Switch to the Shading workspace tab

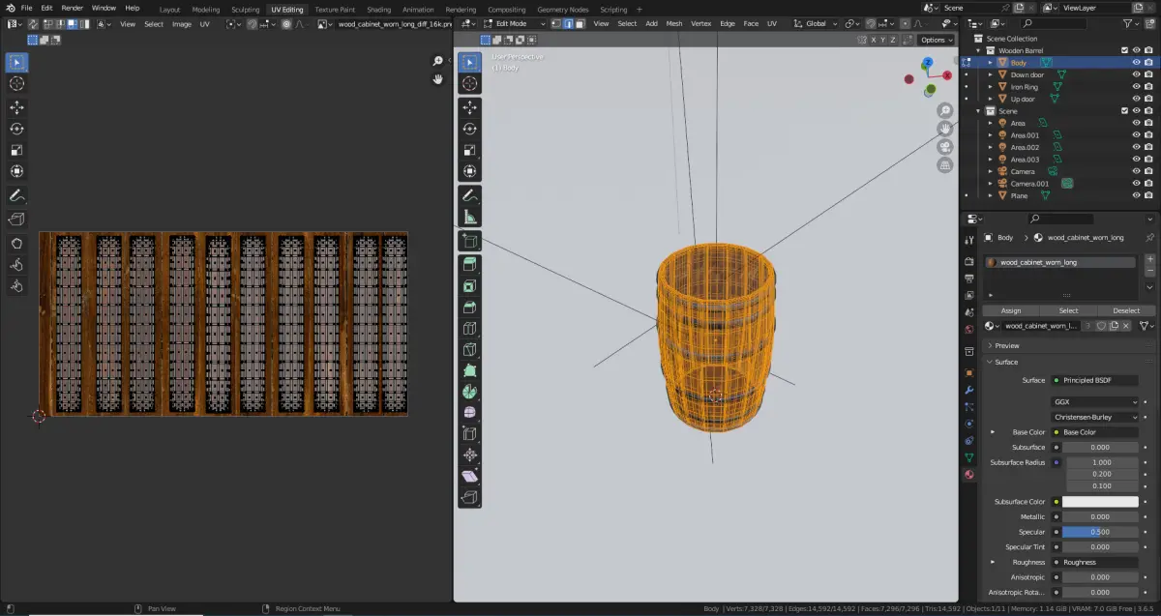(x=378, y=9)
